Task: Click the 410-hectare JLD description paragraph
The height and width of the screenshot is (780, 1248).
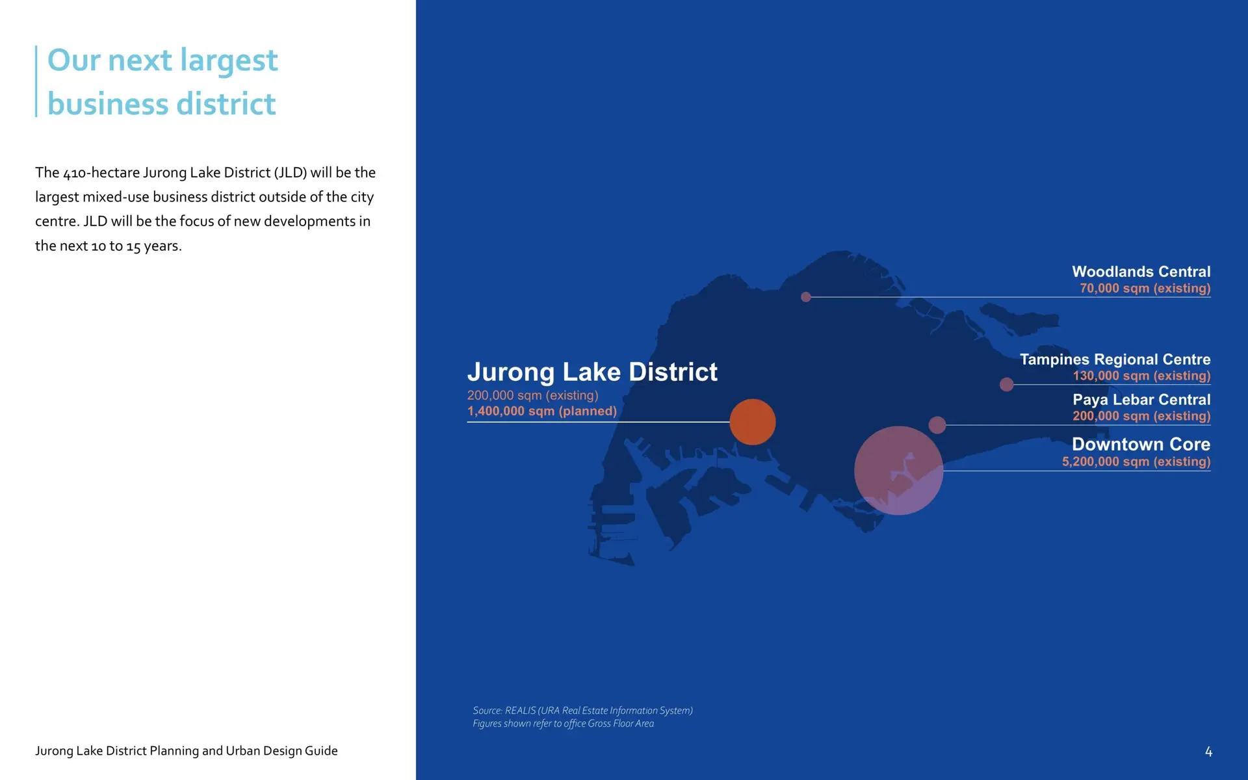Action: tap(205, 209)
